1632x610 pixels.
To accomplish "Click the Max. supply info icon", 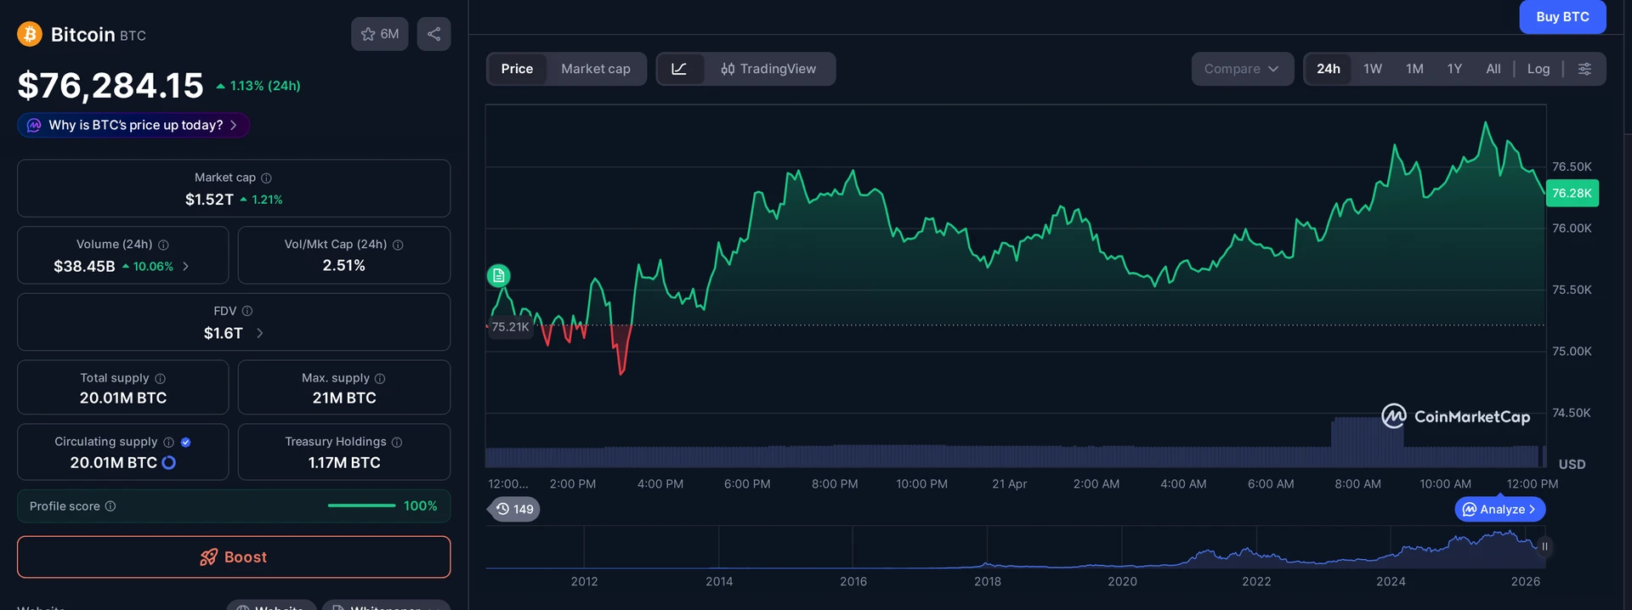I will 380,378.
